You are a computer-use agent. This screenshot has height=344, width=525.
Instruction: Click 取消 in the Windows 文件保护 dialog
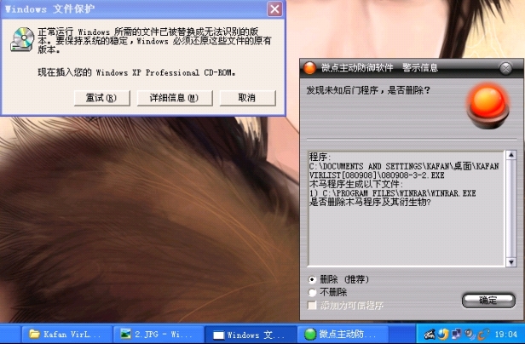(247, 98)
